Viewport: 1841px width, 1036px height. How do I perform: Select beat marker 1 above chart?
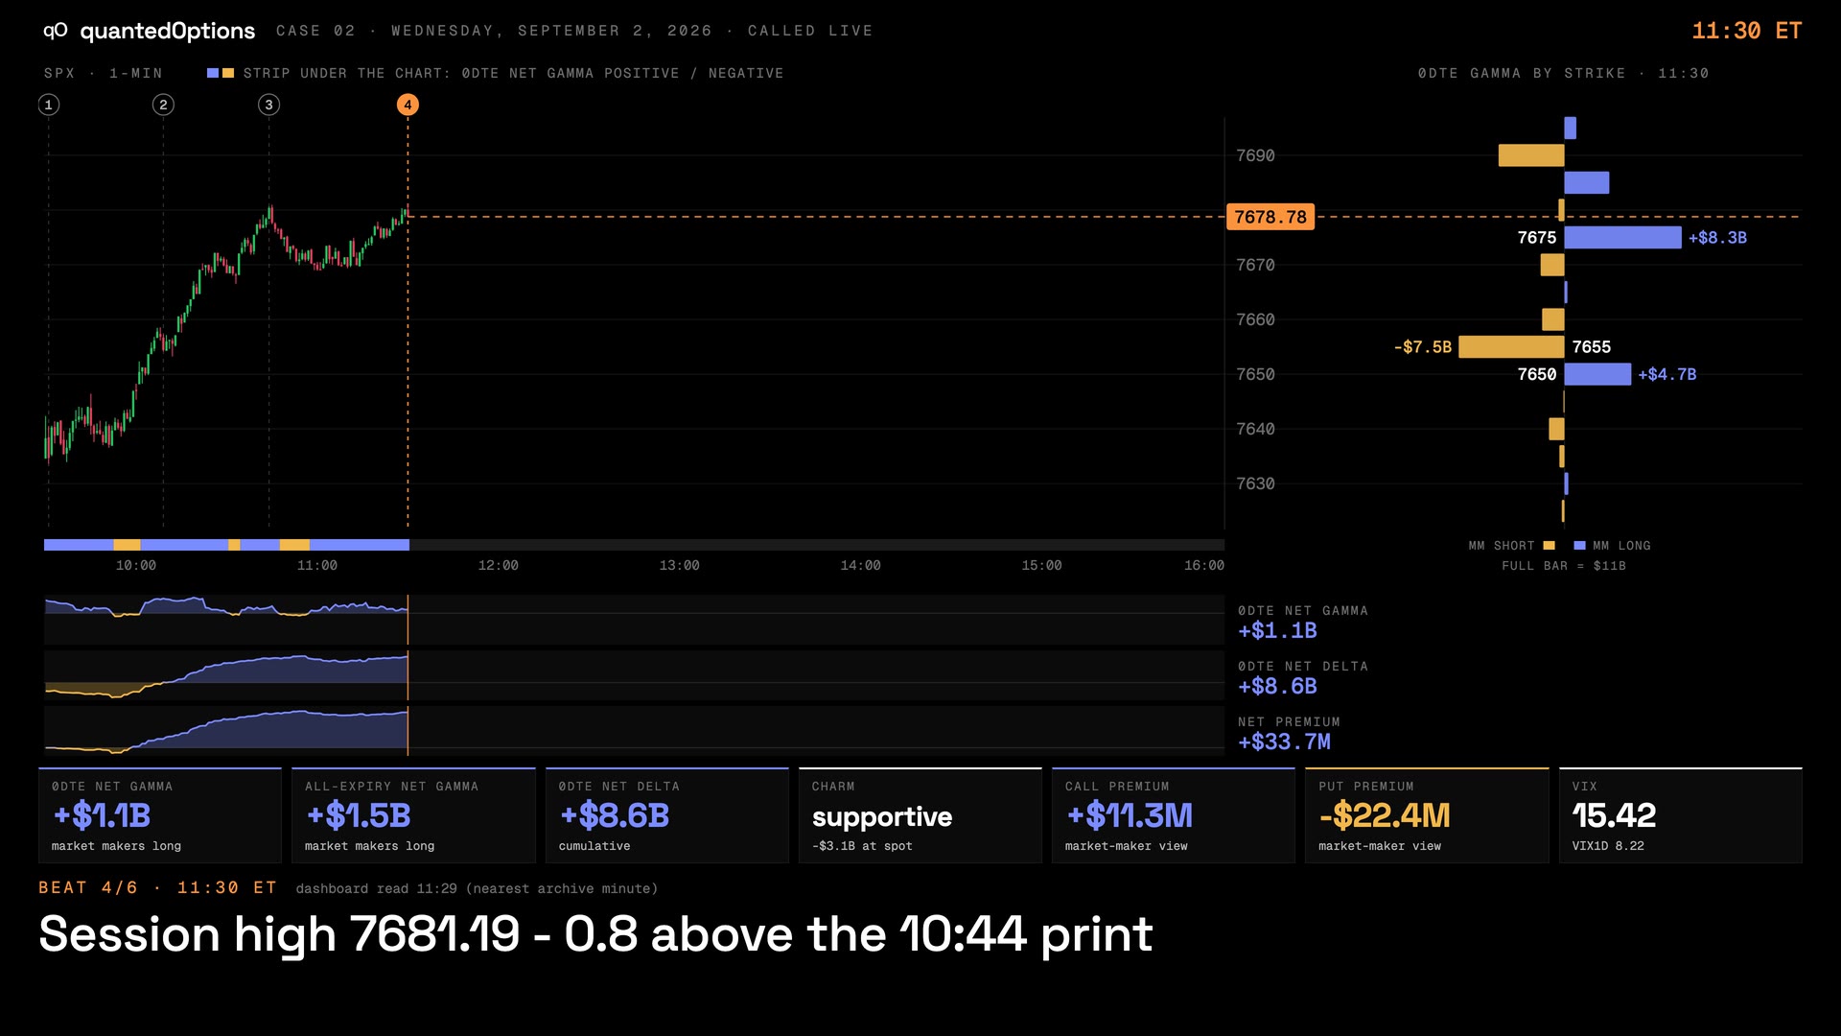[x=49, y=105]
